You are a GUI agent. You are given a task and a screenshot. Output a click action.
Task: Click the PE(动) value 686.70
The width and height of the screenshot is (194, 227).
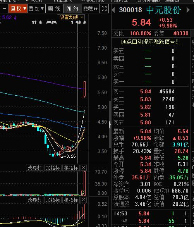point(180,191)
